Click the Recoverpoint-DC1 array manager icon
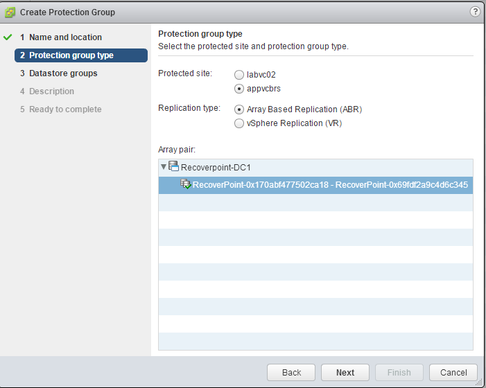 click(174, 166)
